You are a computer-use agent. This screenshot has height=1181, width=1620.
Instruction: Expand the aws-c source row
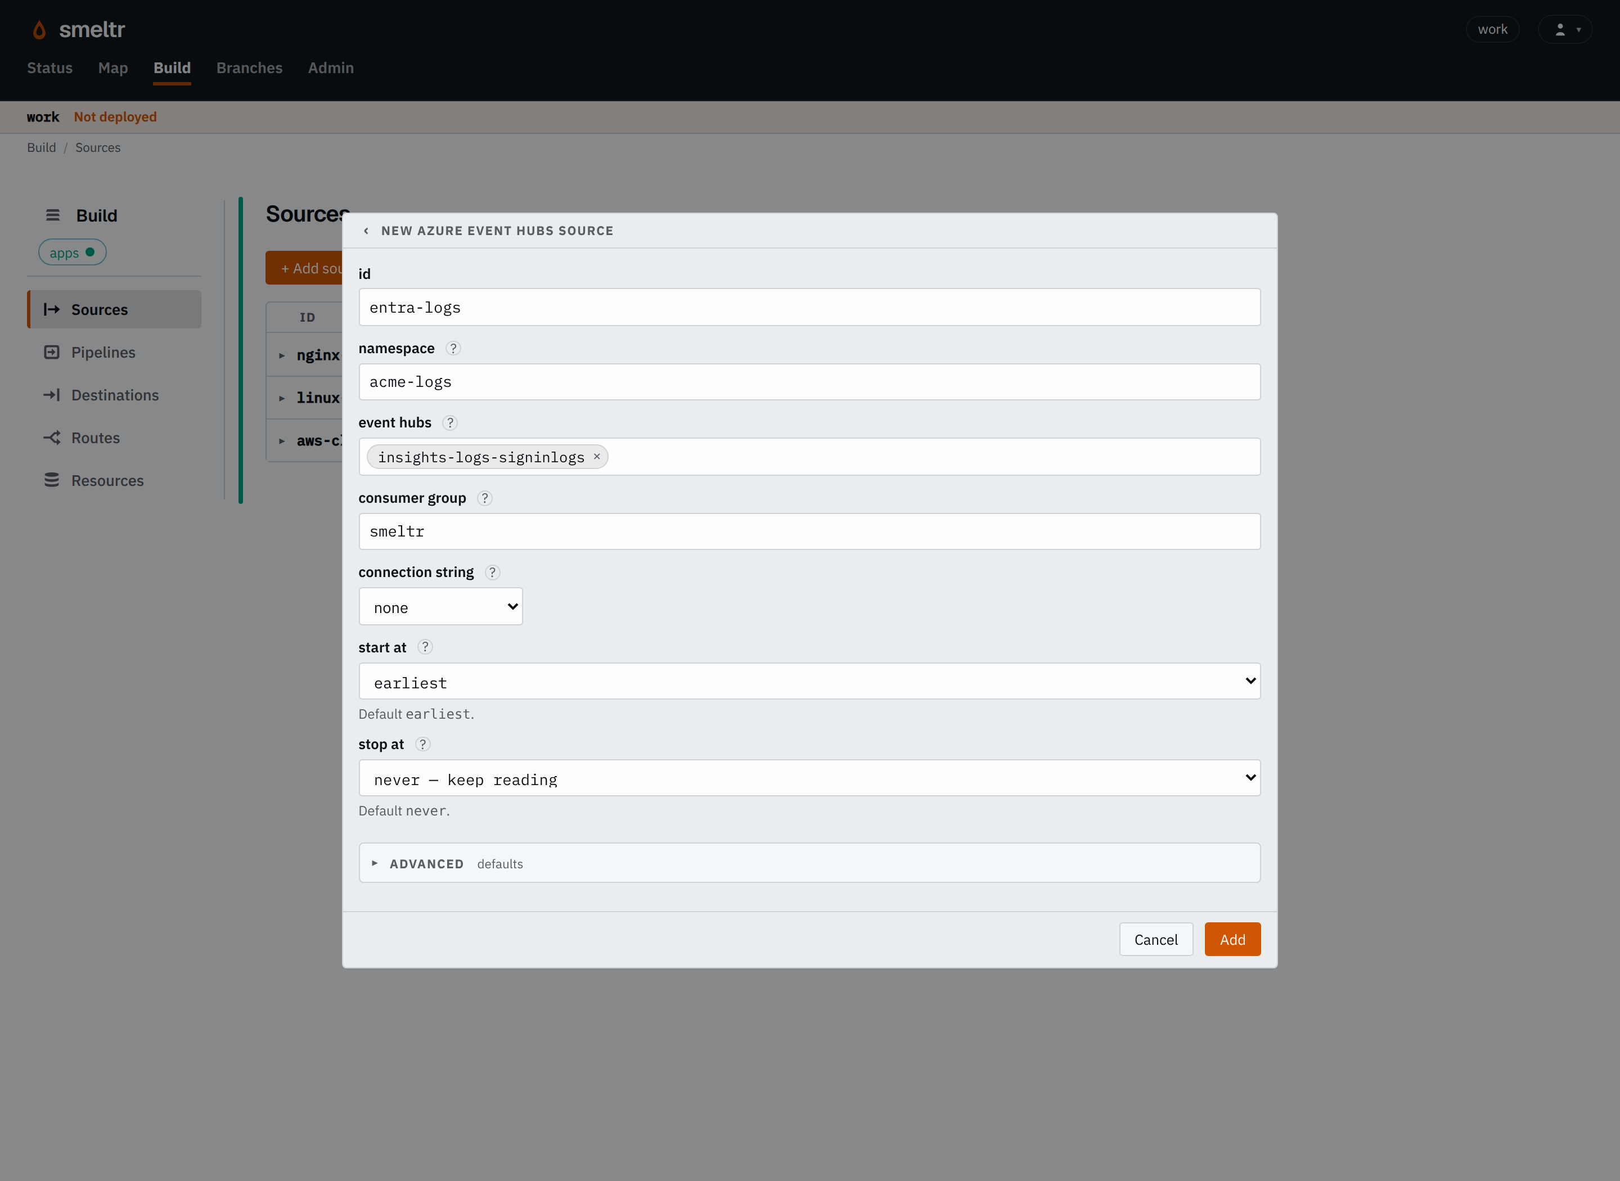pyautogui.click(x=282, y=442)
